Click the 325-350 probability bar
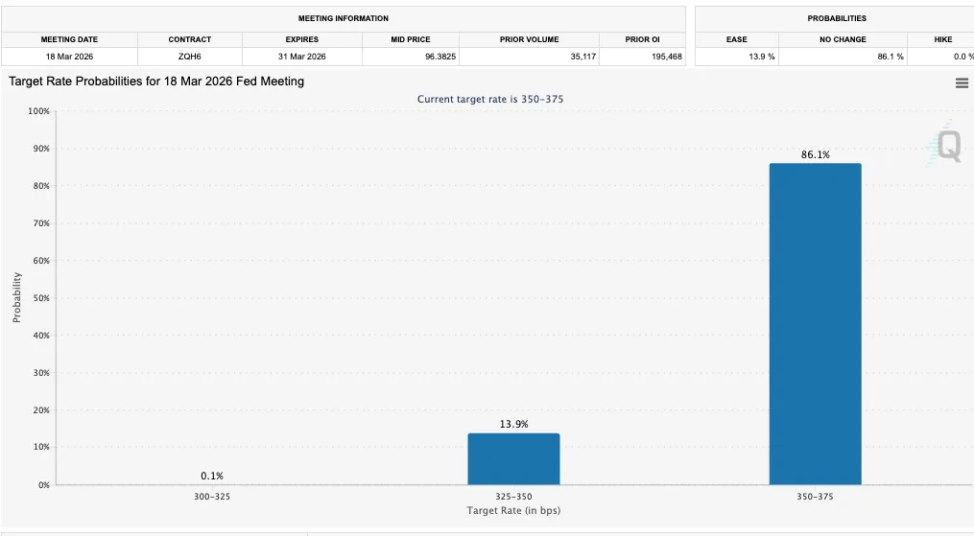This screenshot has width=974, height=536. coord(513,458)
